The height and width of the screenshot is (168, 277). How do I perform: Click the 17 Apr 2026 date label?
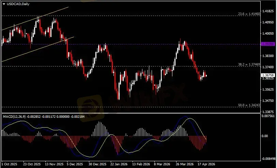[x=206, y=164]
